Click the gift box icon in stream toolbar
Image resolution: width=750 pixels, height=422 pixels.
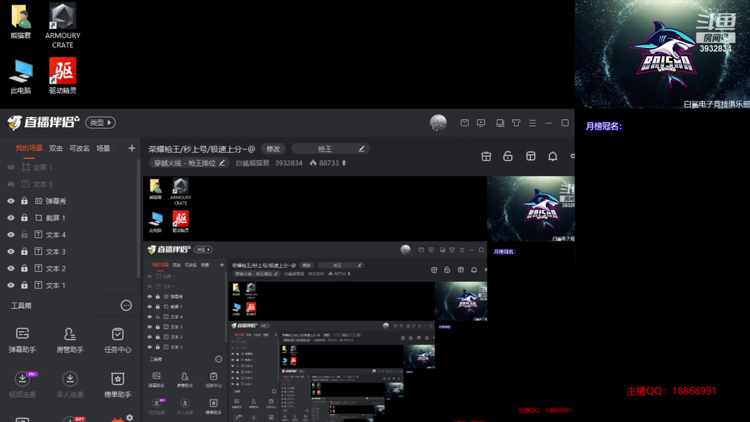[x=486, y=156]
